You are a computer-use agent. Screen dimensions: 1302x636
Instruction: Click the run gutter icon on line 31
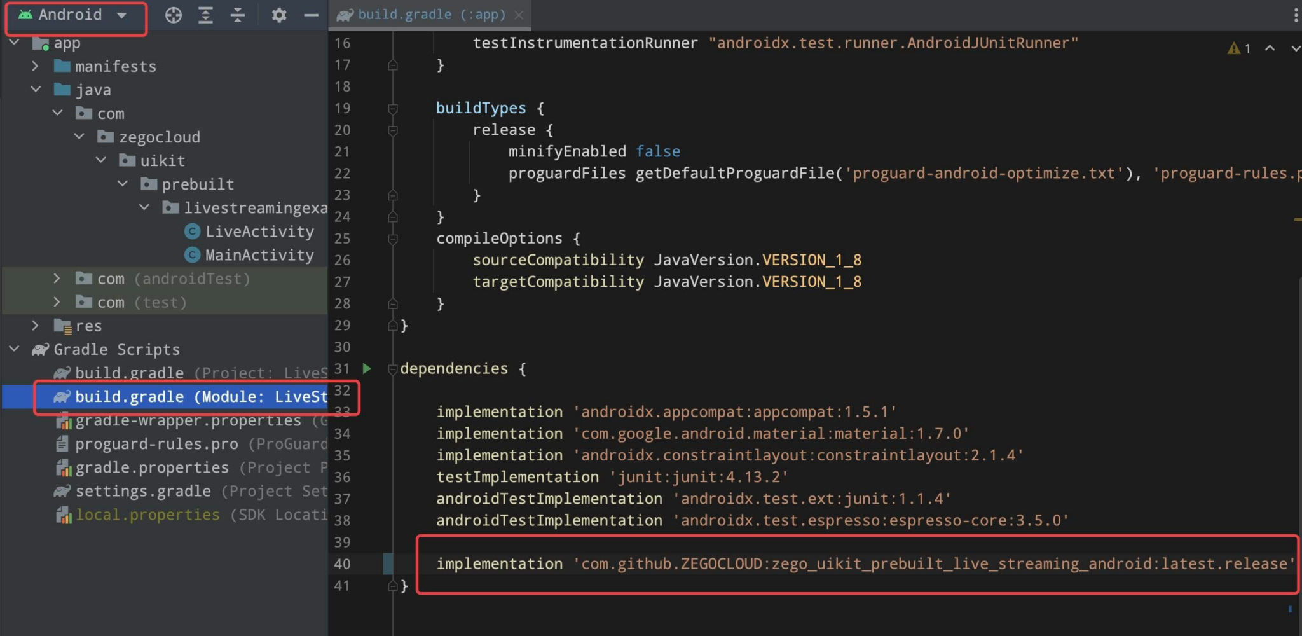(366, 368)
